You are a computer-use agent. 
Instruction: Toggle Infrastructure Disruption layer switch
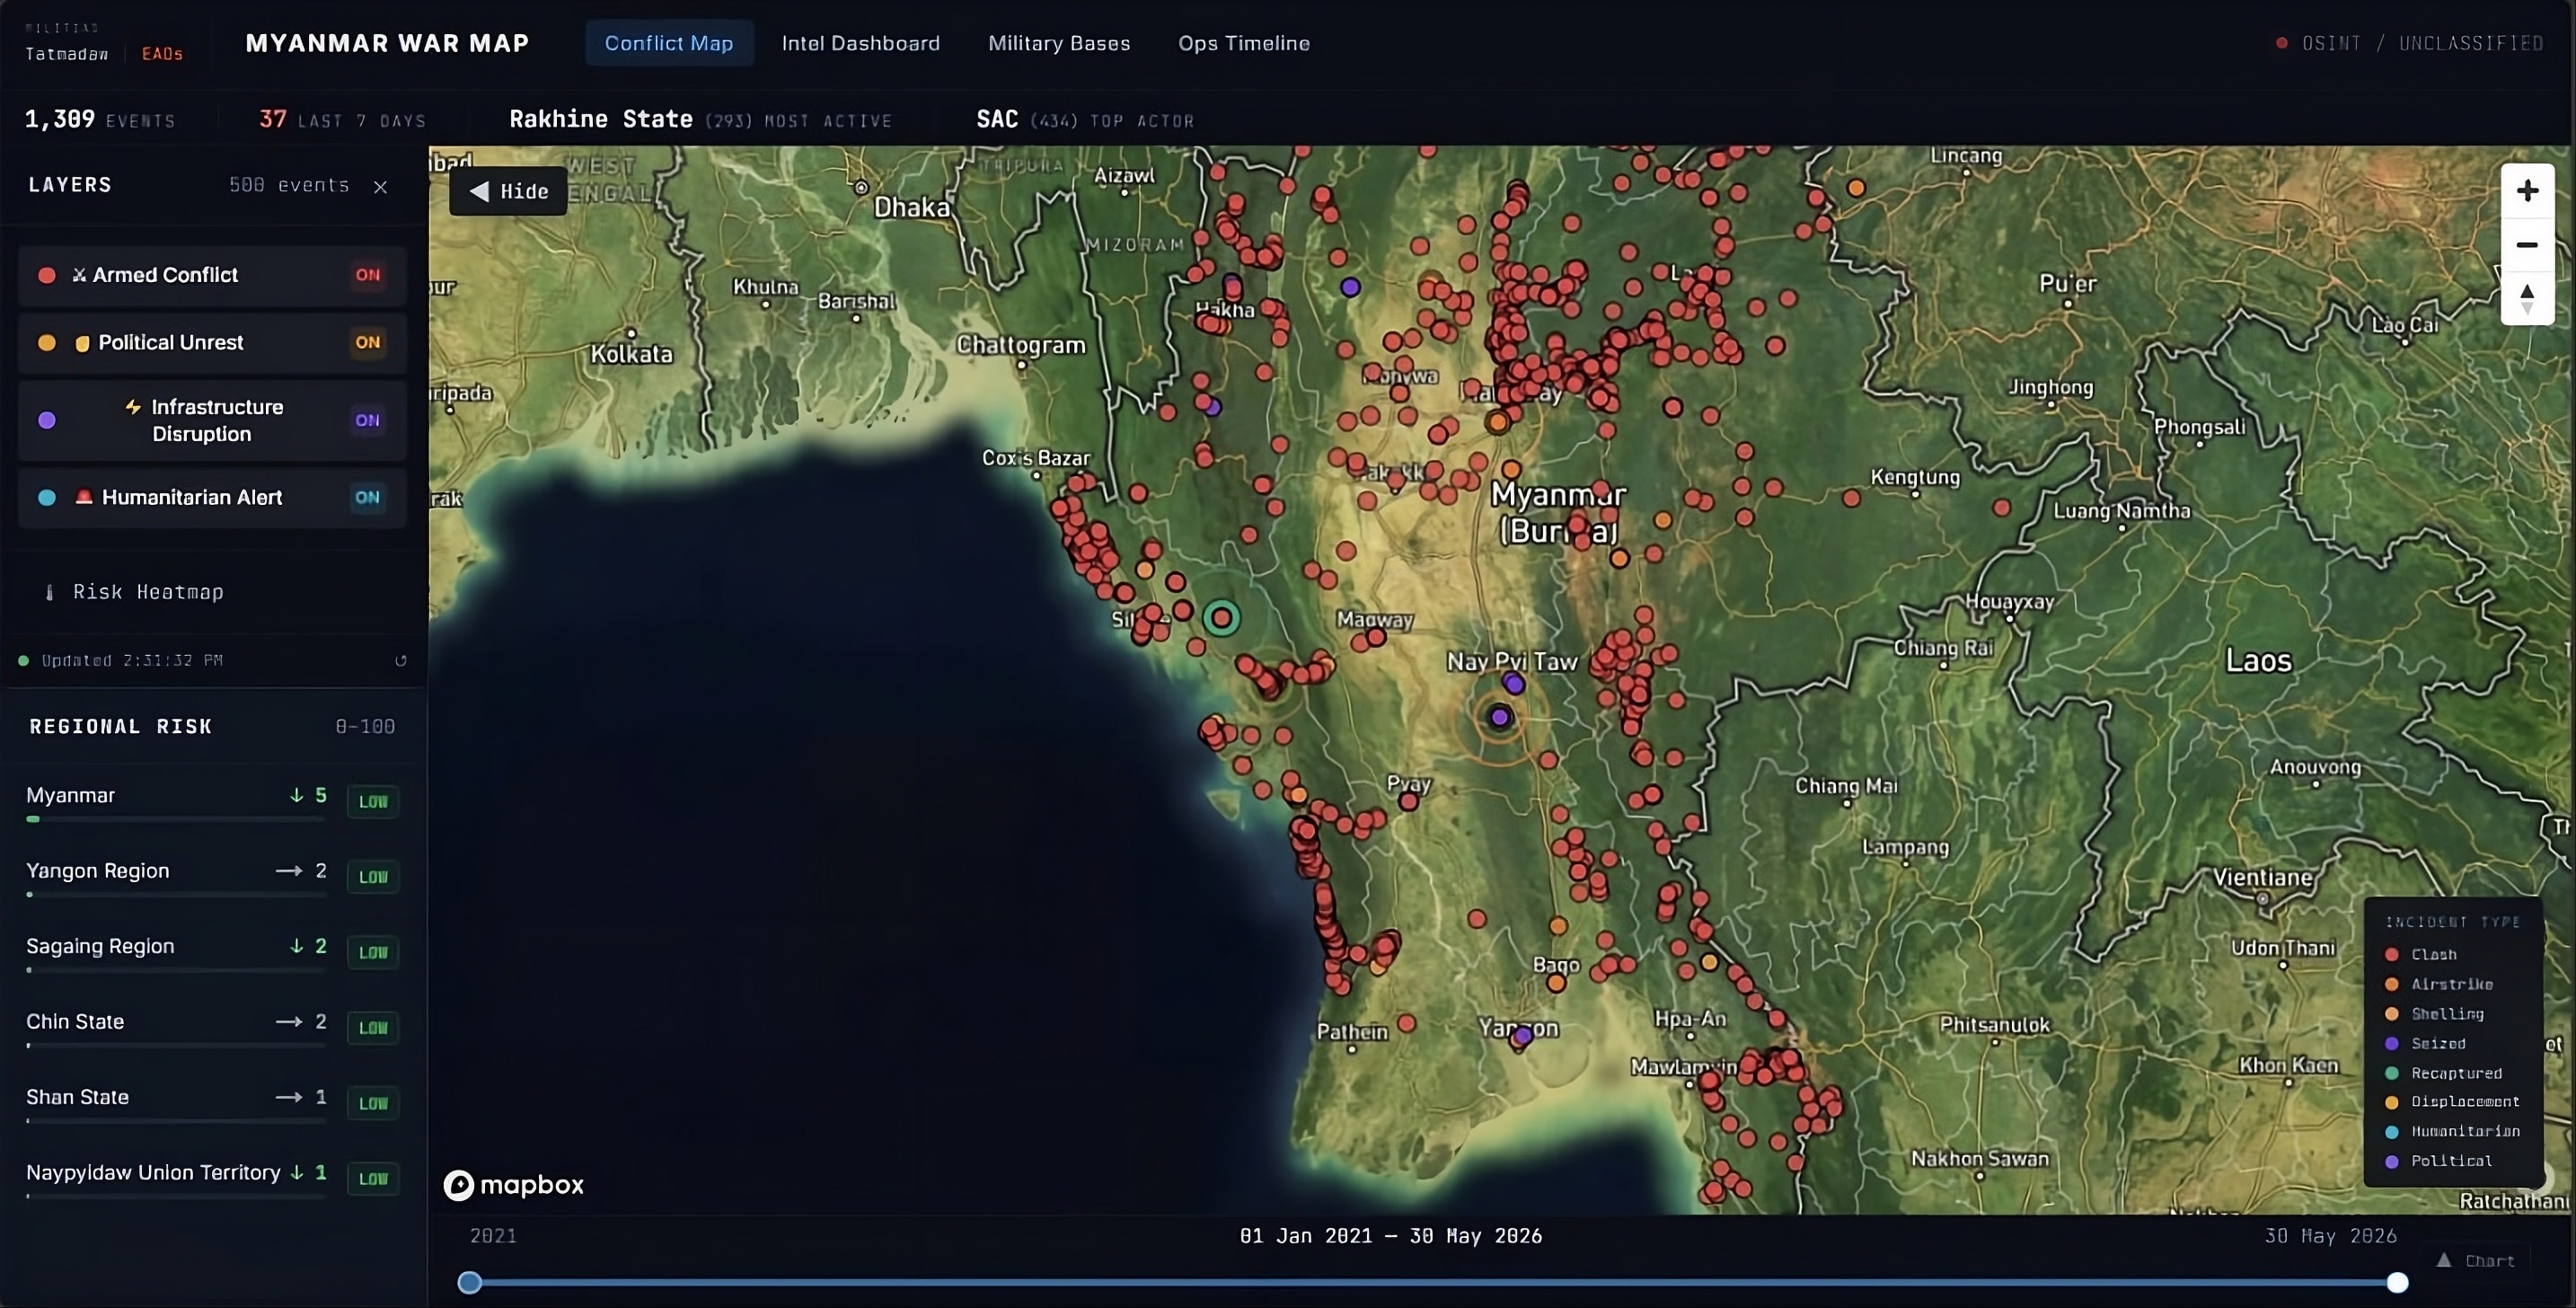367,421
